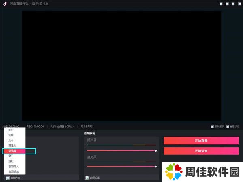This screenshot has height=182, width=243.
Task: Select 音频输出 menu option
Action: (13, 171)
